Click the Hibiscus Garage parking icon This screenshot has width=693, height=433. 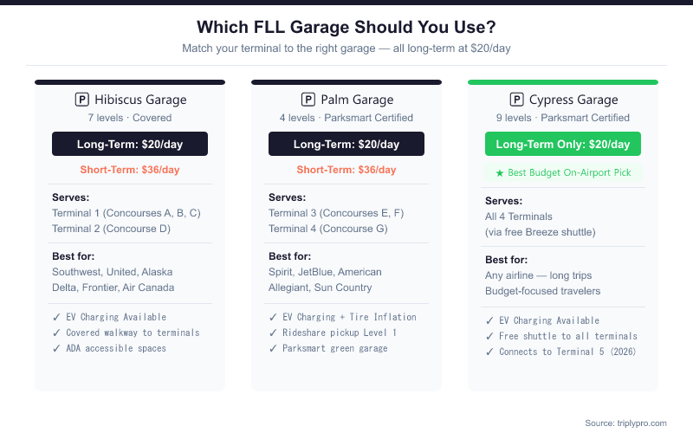(82, 100)
